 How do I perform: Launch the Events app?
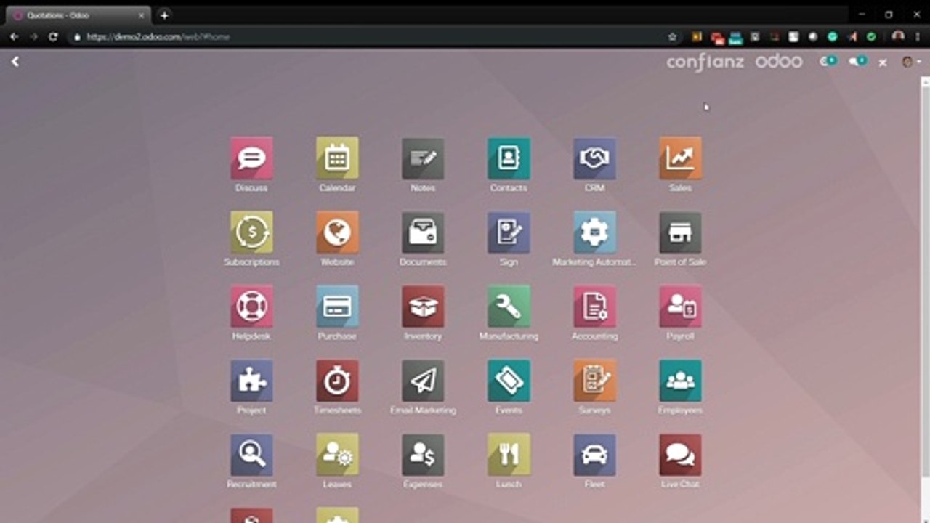pyautogui.click(x=509, y=381)
